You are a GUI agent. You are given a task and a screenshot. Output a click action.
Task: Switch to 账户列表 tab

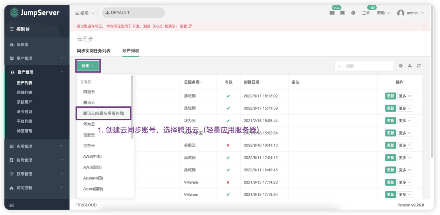point(131,51)
